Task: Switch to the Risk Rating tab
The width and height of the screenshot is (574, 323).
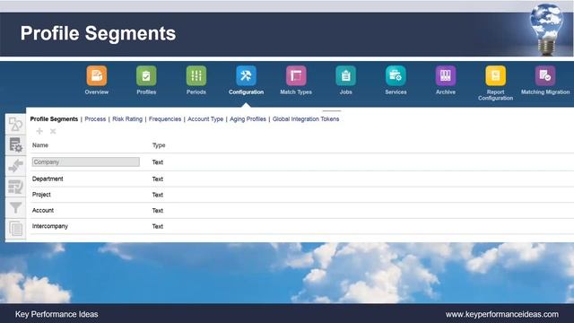Action: 127,119
